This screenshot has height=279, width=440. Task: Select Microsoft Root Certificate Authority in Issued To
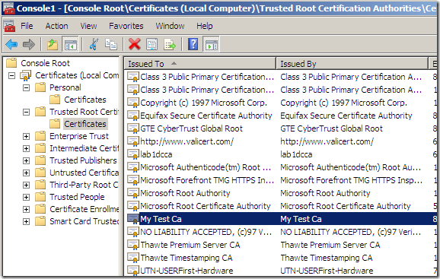[x=205, y=206]
